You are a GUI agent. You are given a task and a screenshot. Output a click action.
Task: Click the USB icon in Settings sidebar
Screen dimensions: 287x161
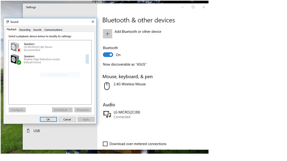click(x=28, y=131)
